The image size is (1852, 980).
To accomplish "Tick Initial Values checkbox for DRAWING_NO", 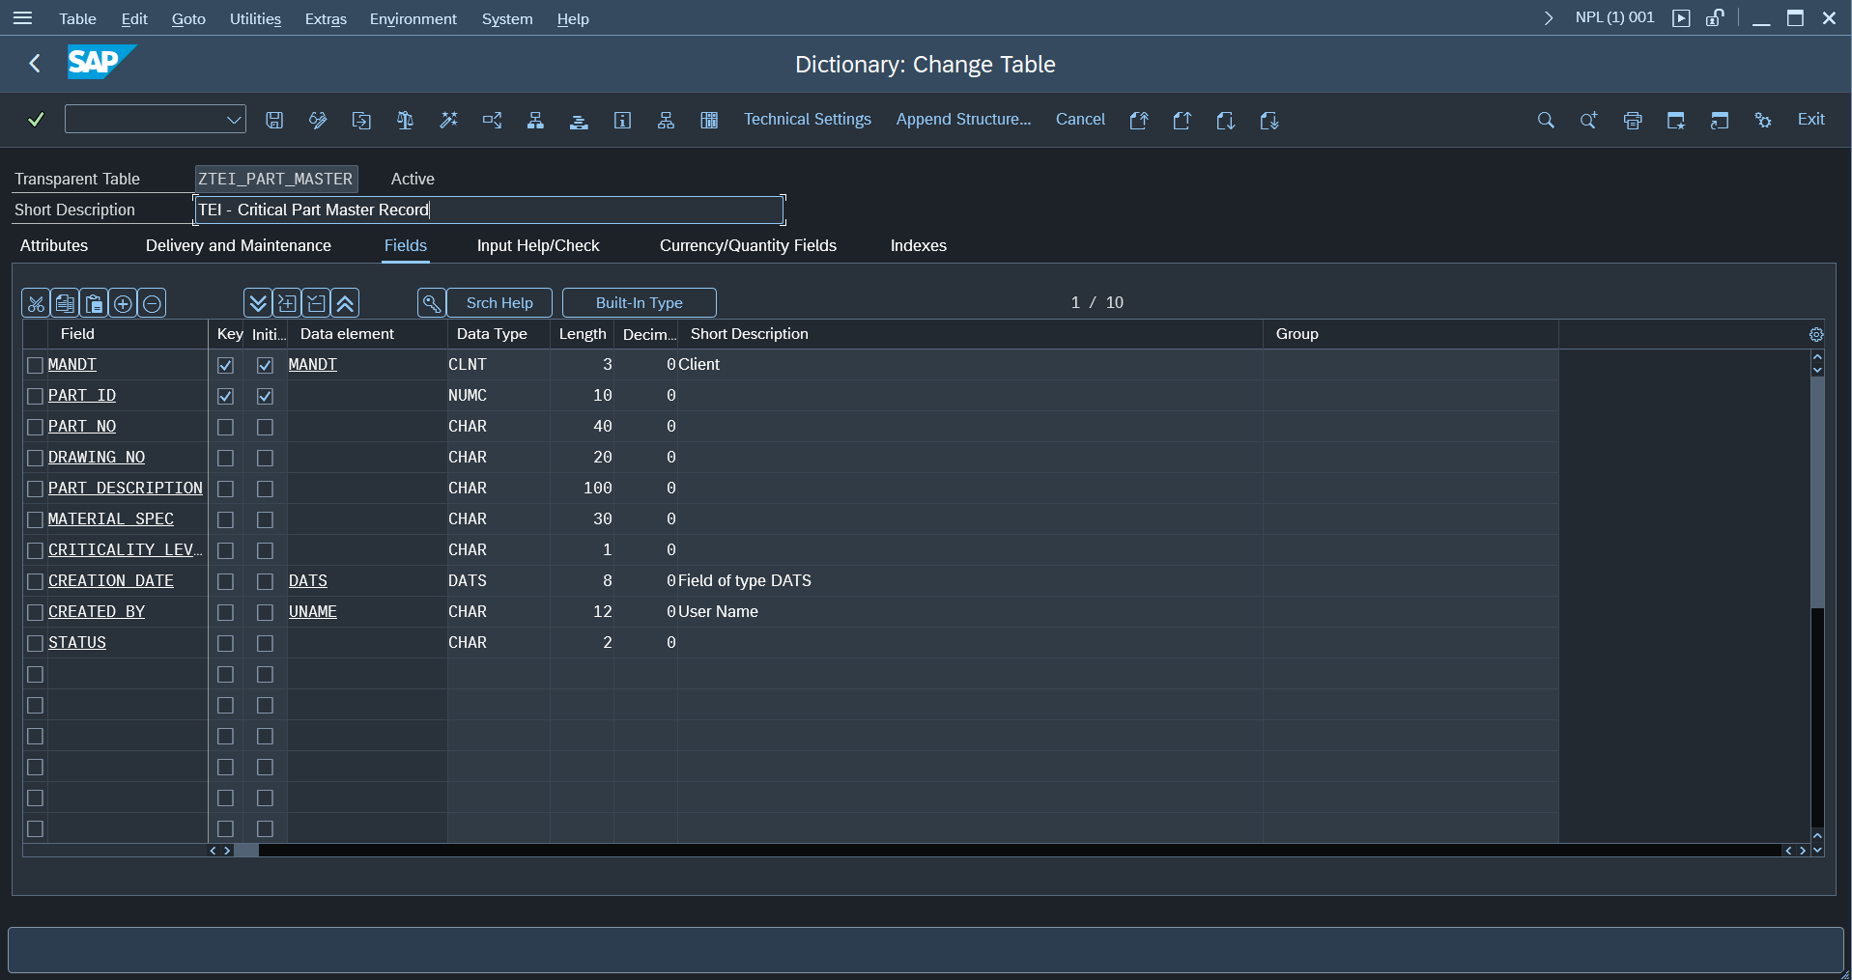I will coord(265,458).
